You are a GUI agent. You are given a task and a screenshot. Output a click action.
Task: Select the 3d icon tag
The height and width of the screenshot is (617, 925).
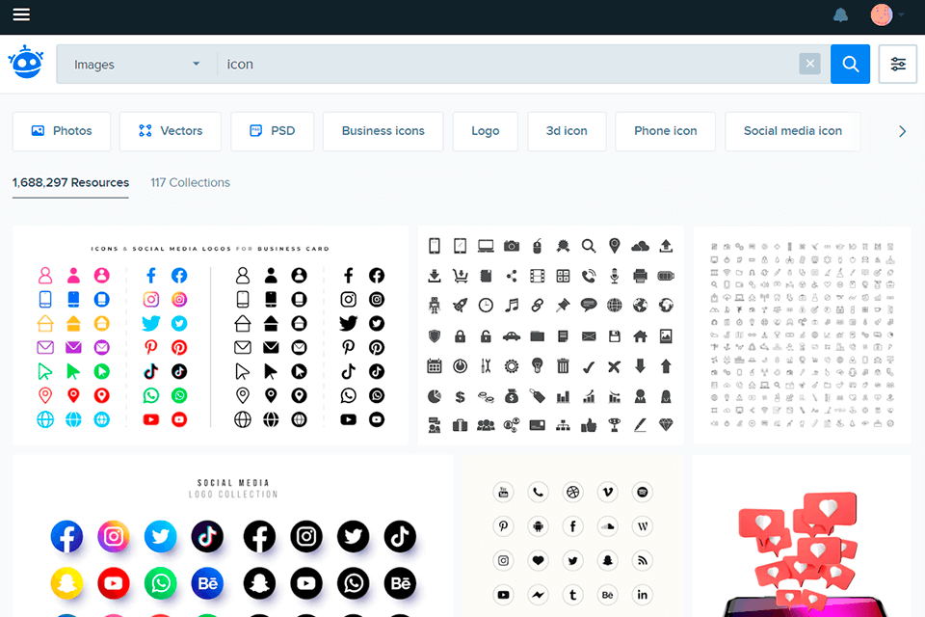point(567,131)
